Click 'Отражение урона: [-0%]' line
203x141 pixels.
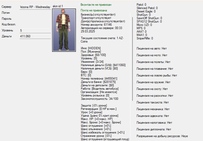[96, 136]
